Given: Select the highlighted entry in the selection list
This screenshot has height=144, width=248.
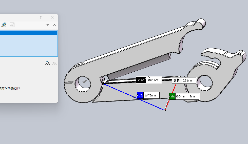Looking at the screenshot, I should pyautogui.click(x=29, y=33).
